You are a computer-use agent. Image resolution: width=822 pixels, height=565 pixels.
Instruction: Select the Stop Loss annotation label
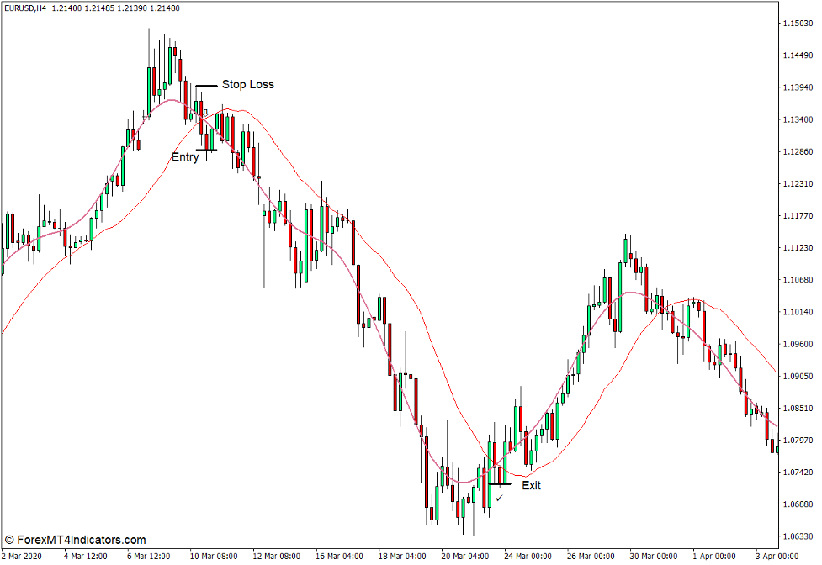(x=248, y=84)
